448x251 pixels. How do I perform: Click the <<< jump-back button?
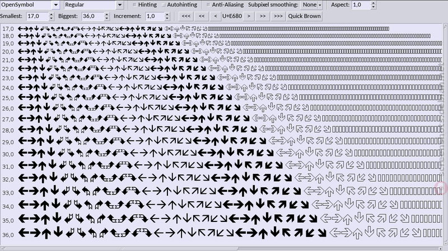186,16
